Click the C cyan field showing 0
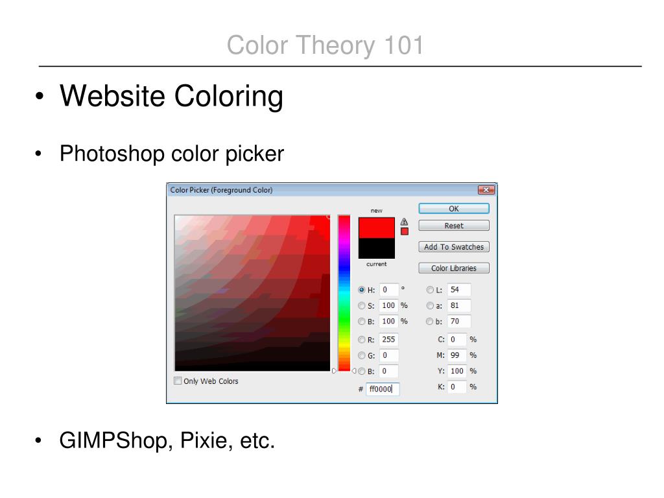Viewport: 664px width, 498px height. pos(457,339)
